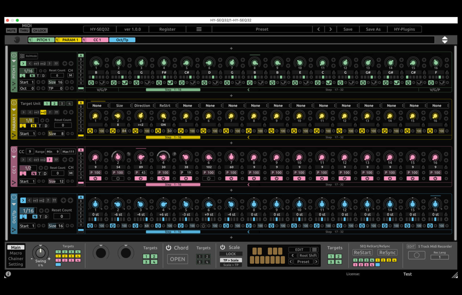The height and width of the screenshot is (295, 462).
Task: Click the lock icon beside PITCH 1 step 1 note B
Action: click(107, 73)
